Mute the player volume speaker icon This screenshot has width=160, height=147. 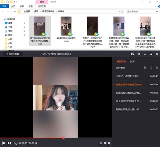[105, 143]
